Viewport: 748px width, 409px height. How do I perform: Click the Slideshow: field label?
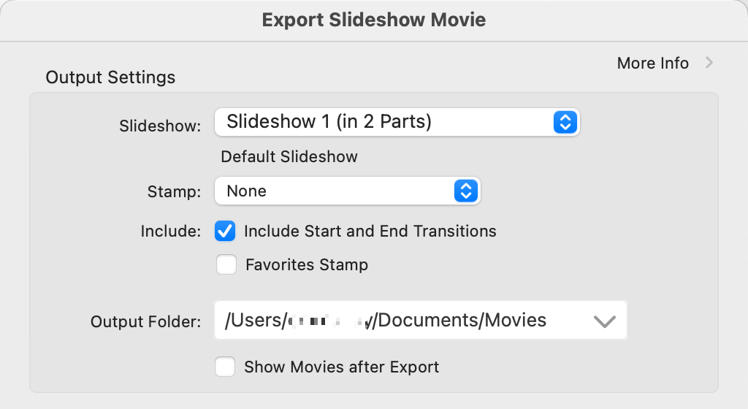pos(159,126)
